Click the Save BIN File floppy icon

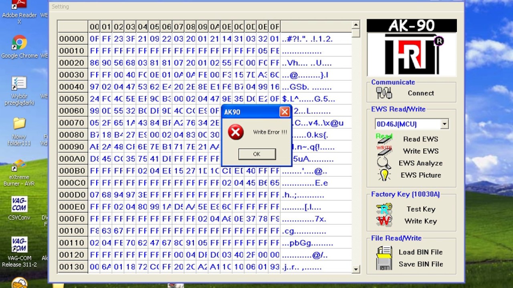point(384,264)
